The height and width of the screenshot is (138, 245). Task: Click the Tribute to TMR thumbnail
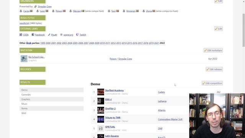tap(101, 119)
